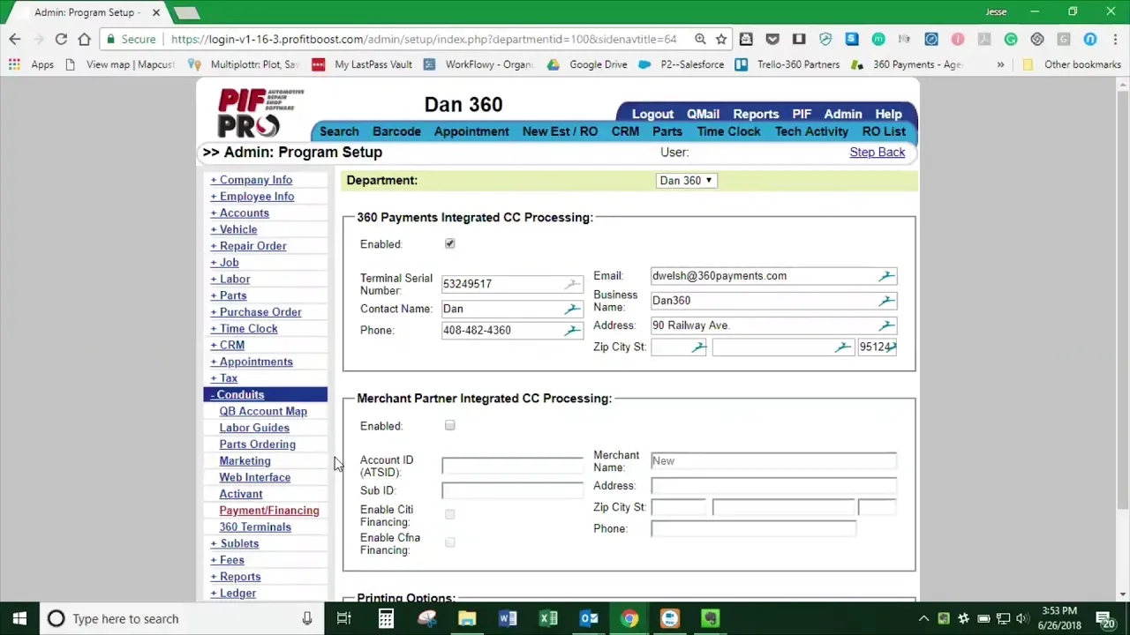The height and width of the screenshot is (635, 1130).
Task: Toggle 360 Payments Integrated CC Enabled checkbox
Action: (x=450, y=244)
